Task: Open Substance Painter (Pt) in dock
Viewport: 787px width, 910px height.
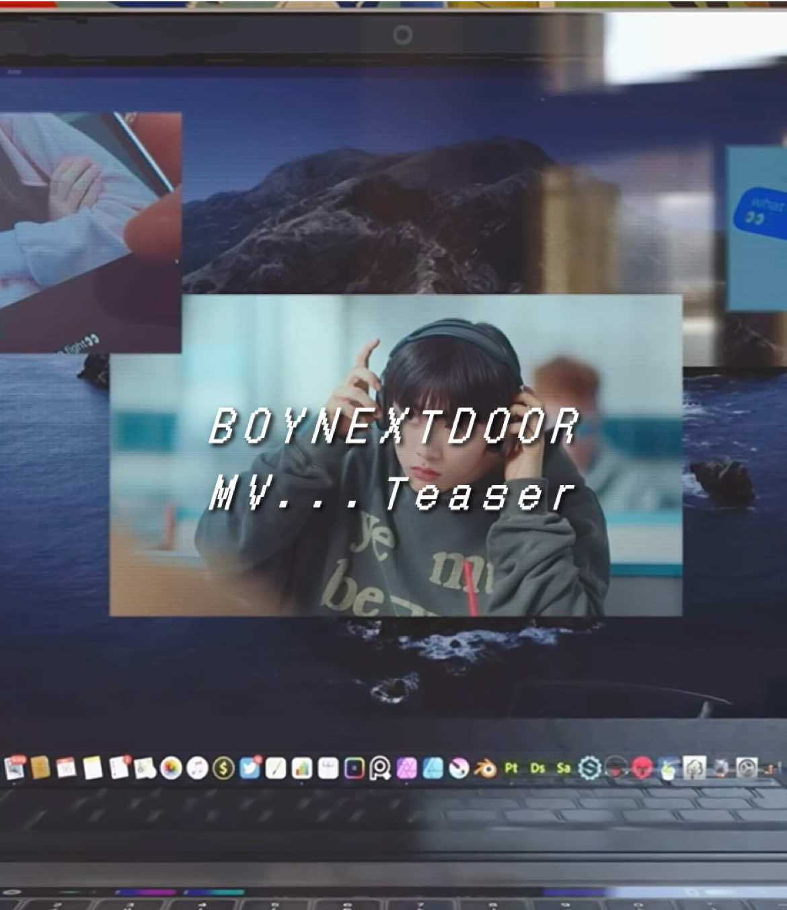Action: [x=511, y=767]
